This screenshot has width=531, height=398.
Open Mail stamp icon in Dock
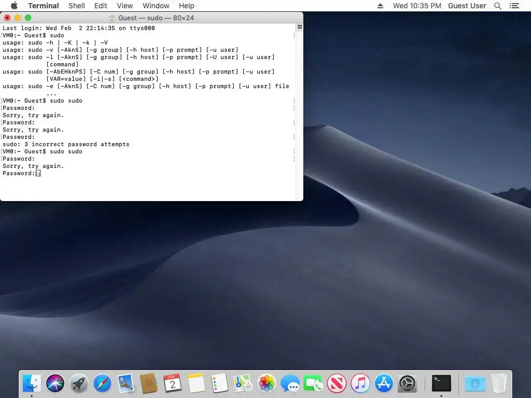click(x=126, y=383)
